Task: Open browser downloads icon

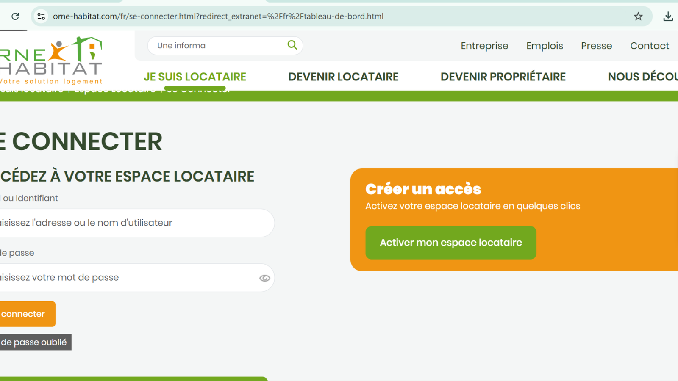Action: pyautogui.click(x=668, y=16)
